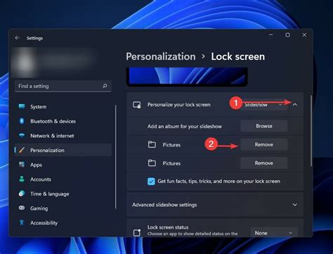Collapse Personalize your lock screen section
333x254 pixels.
click(x=295, y=105)
